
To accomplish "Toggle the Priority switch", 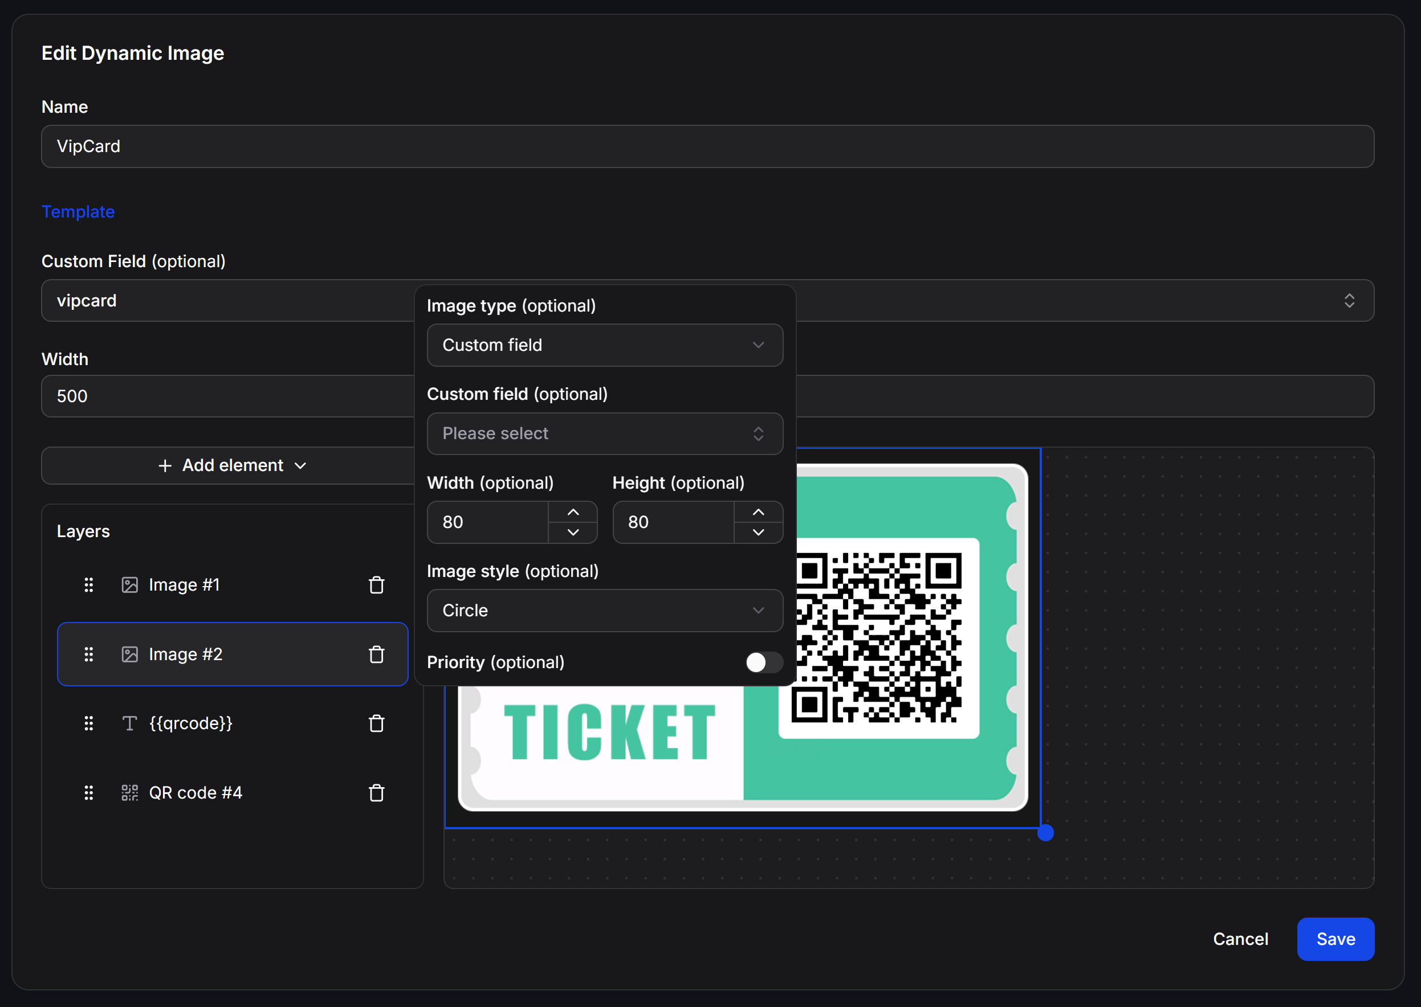I will (x=764, y=662).
